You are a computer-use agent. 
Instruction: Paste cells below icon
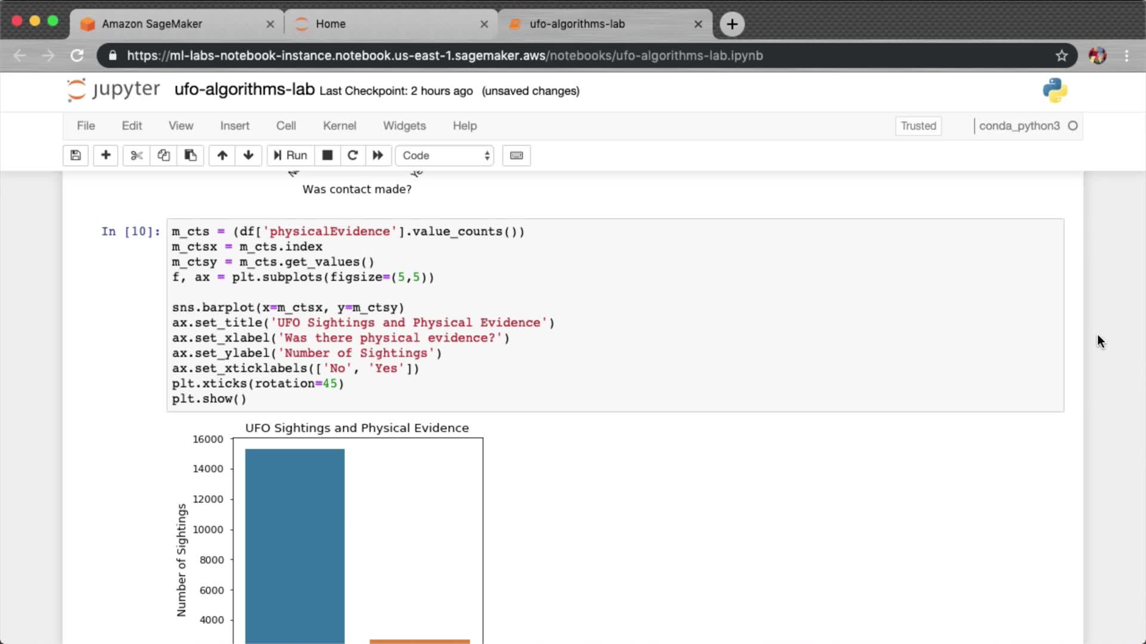point(190,156)
